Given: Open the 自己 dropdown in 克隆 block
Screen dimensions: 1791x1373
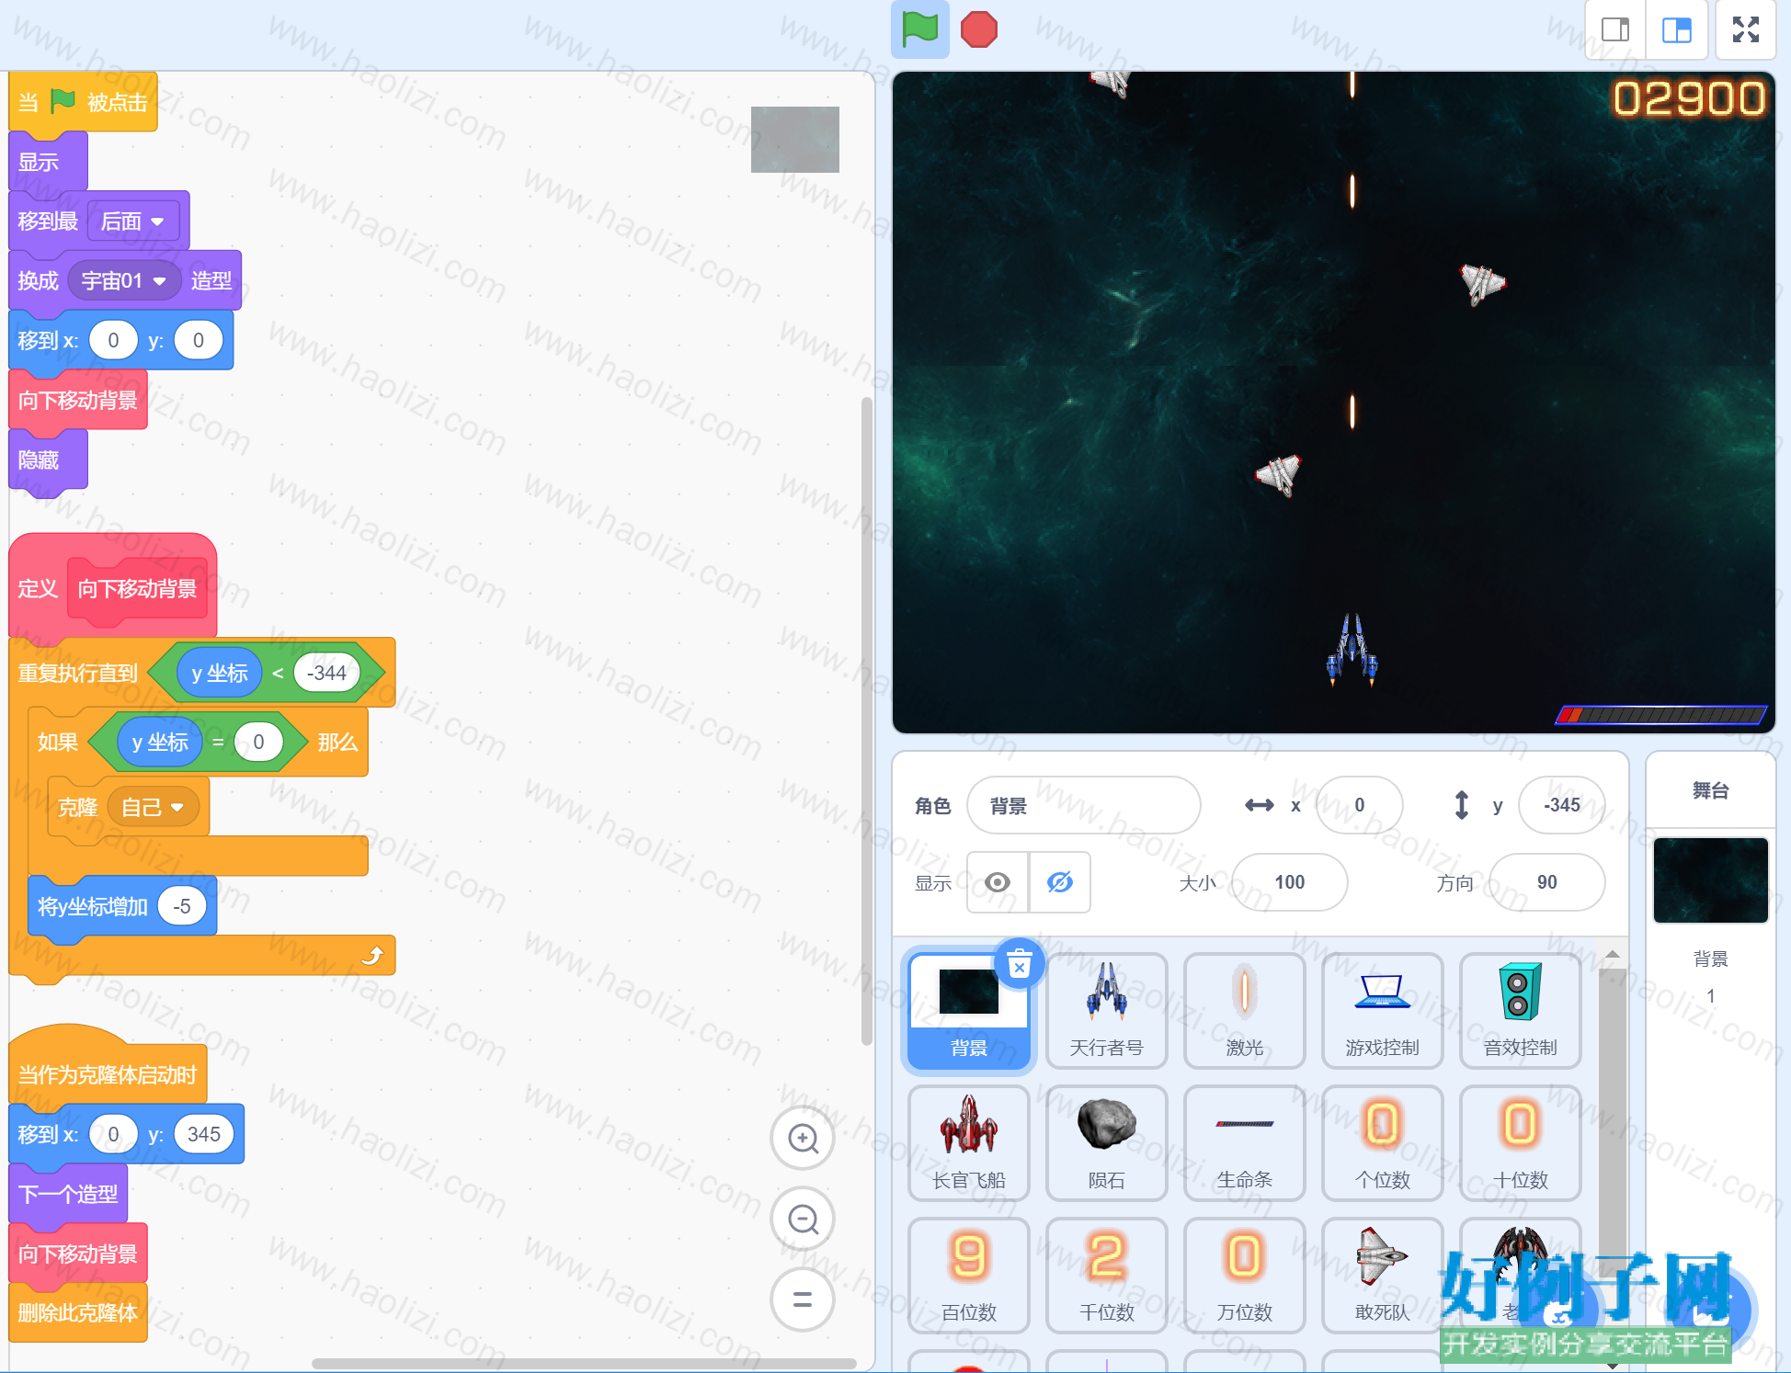Looking at the screenshot, I should (x=153, y=807).
